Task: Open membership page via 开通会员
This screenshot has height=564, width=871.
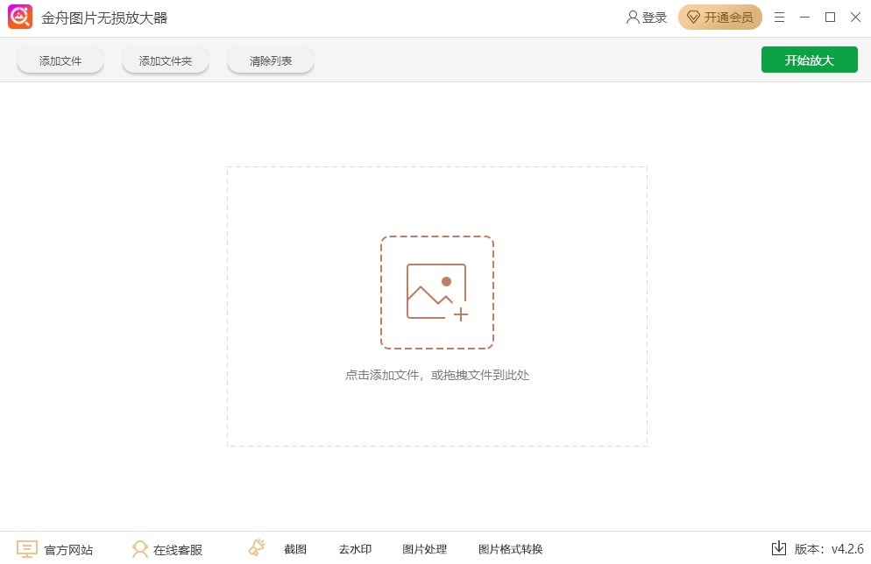Action: 727,17
